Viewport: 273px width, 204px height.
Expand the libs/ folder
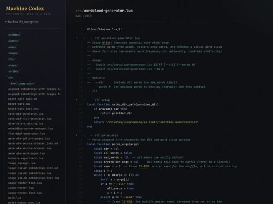tap(12, 59)
